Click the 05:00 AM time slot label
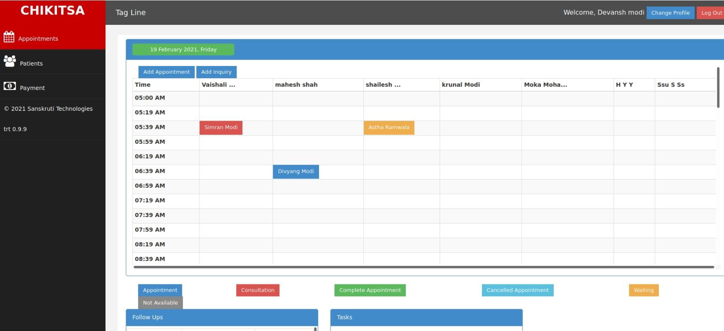 tap(150, 98)
